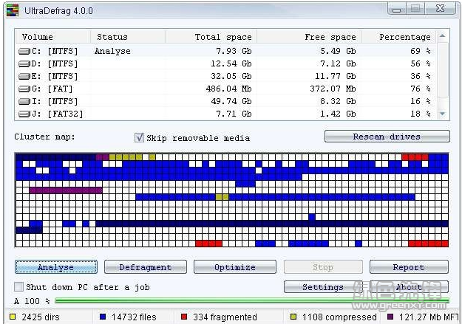Click the purple MFT legend square
462x324 pixels.
click(x=390, y=317)
